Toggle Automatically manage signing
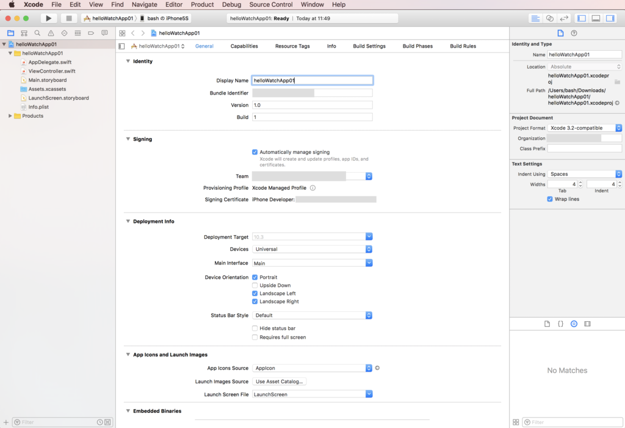This screenshot has height=428, width=625. [x=255, y=152]
